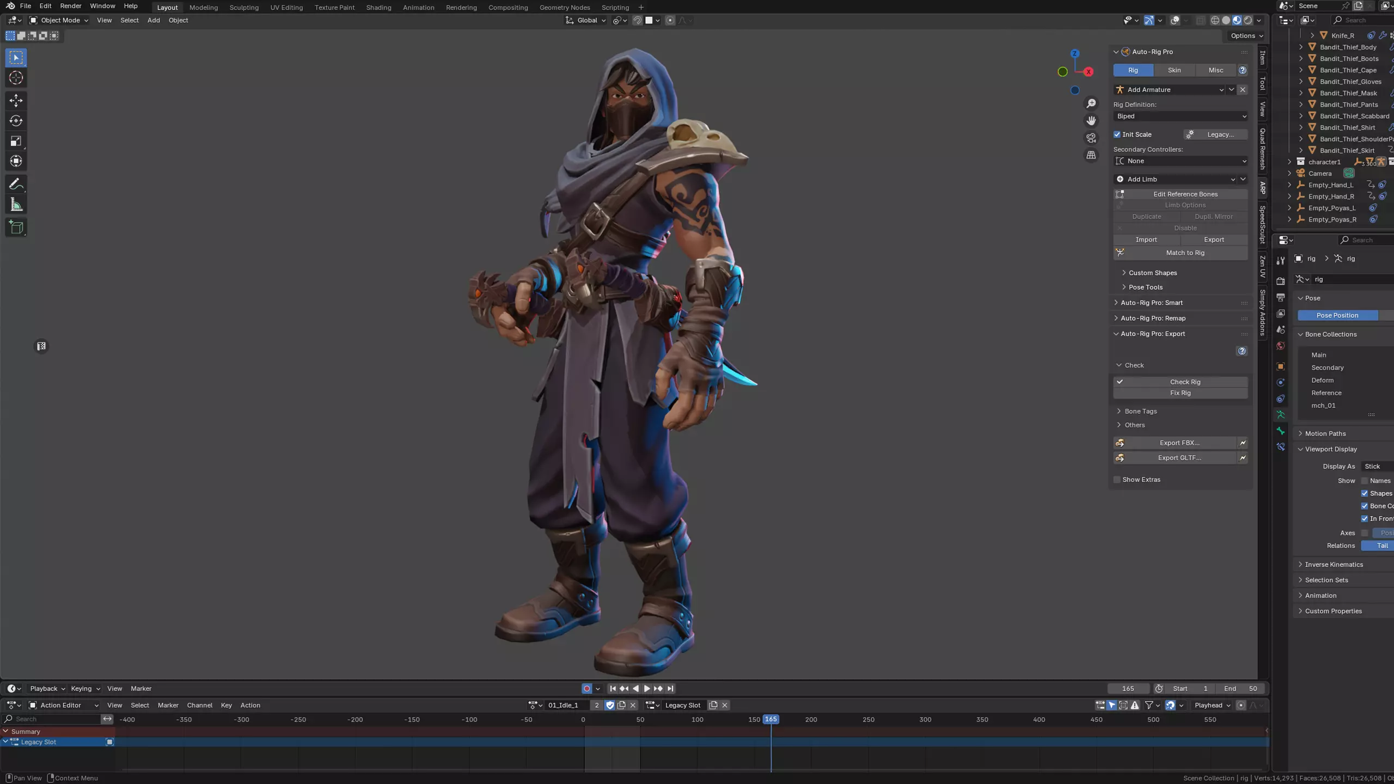Toggle Init Scale checkbox

(1117, 134)
